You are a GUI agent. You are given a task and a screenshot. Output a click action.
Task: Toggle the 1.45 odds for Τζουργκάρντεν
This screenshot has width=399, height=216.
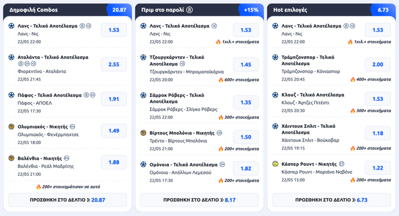click(246, 65)
